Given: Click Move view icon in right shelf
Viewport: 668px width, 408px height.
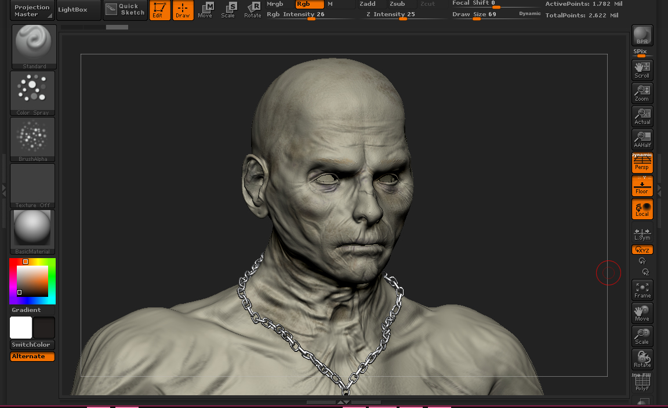Looking at the screenshot, I should tap(642, 313).
